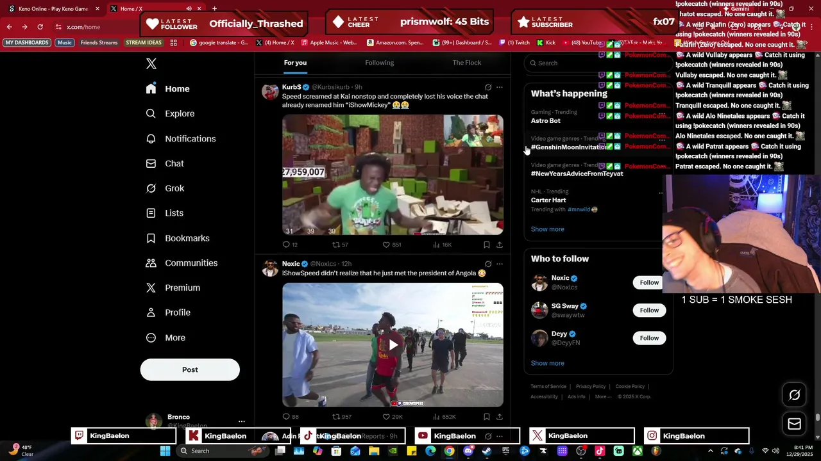View analytics of Kurb$ post at 16K
821x461 pixels.
click(x=443, y=245)
